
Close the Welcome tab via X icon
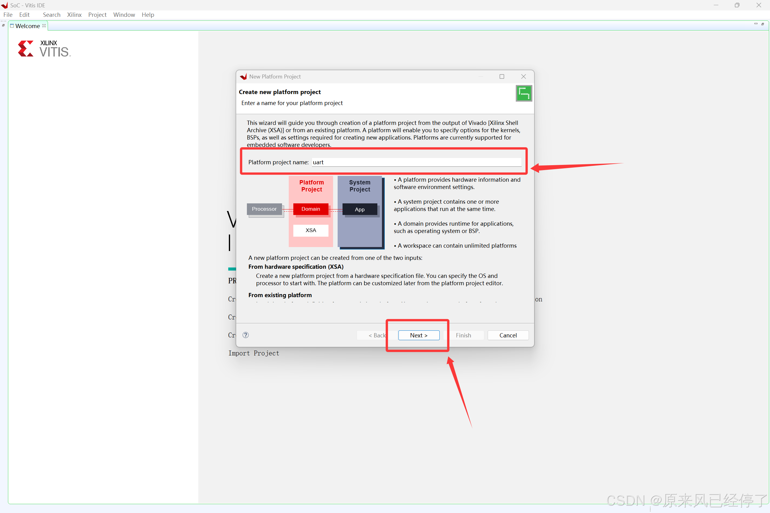tap(44, 26)
